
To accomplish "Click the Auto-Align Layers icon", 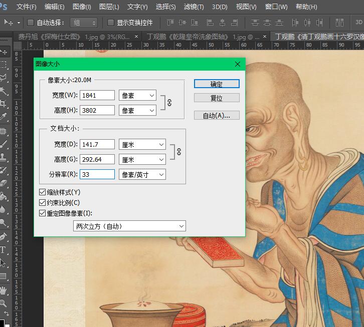I will click(339, 23).
